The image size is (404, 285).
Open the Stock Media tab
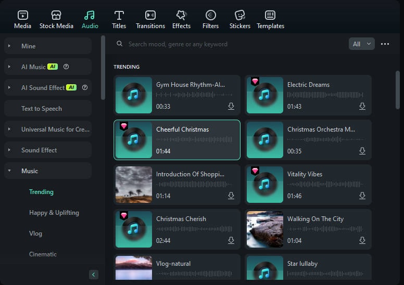coord(56,20)
